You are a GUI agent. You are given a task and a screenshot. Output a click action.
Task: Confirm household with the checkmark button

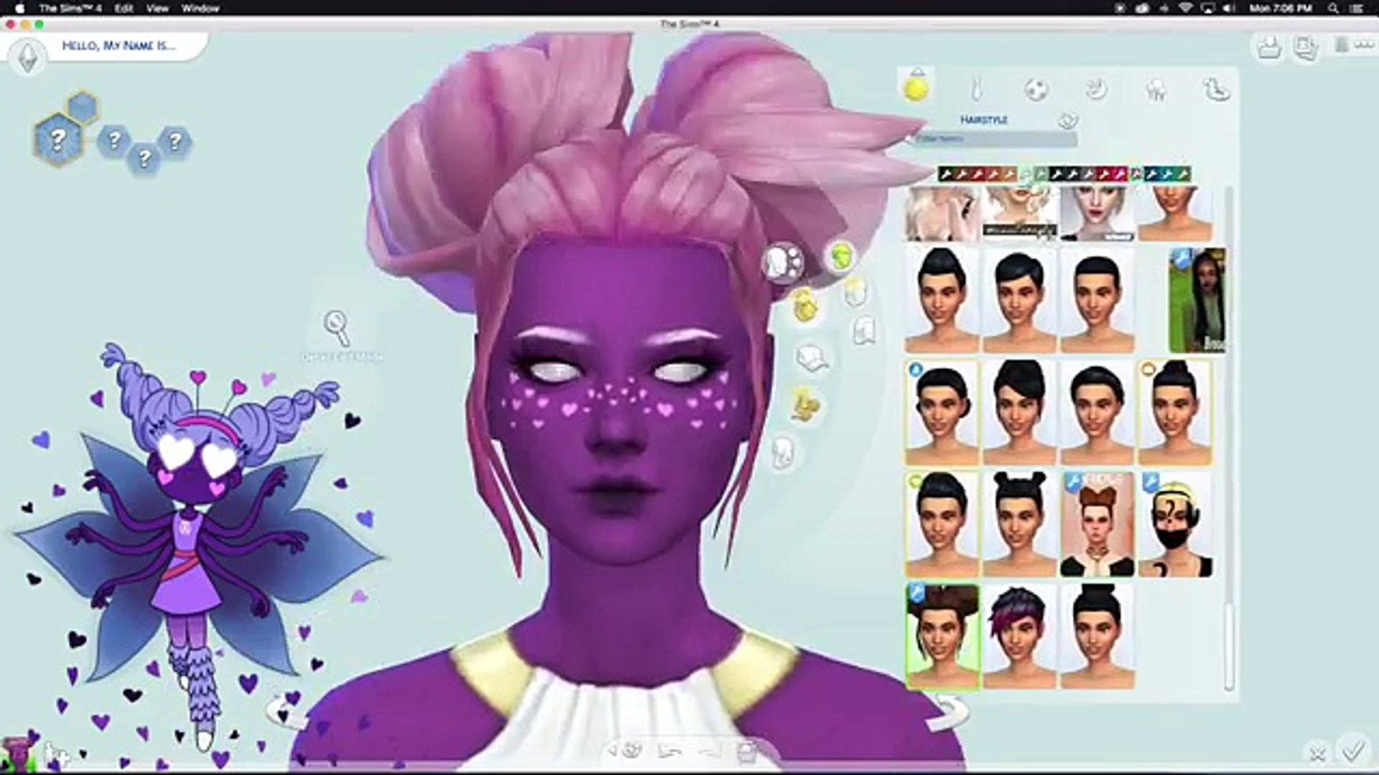point(1354,751)
